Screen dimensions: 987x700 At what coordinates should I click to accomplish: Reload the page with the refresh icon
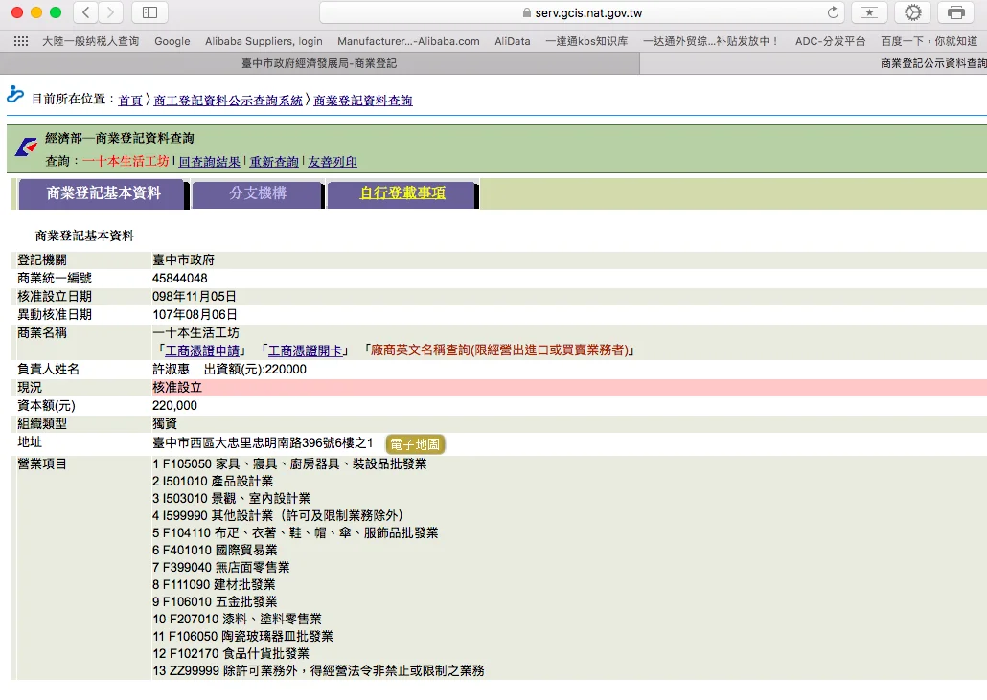click(833, 12)
